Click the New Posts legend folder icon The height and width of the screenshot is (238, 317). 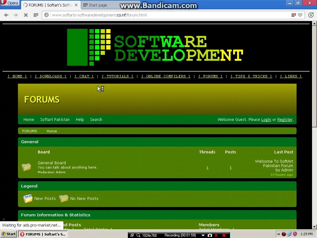click(x=28, y=199)
